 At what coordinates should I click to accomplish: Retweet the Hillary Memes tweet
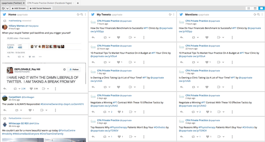click(x=15, y=89)
